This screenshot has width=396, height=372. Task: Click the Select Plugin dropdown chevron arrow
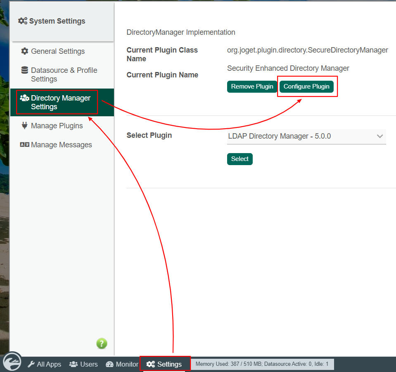(x=379, y=136)
